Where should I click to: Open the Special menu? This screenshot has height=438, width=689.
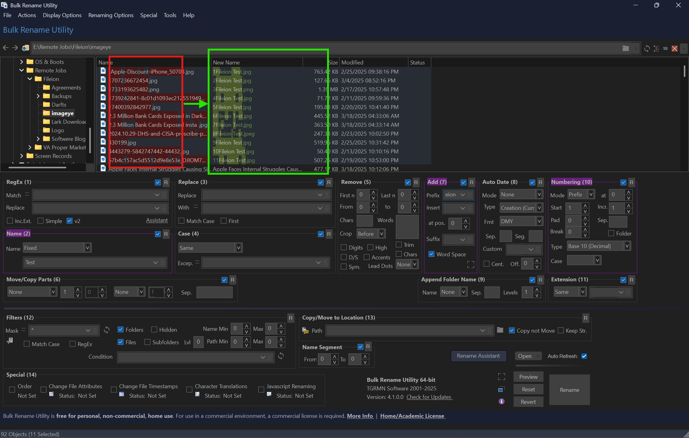coord(149,15)
